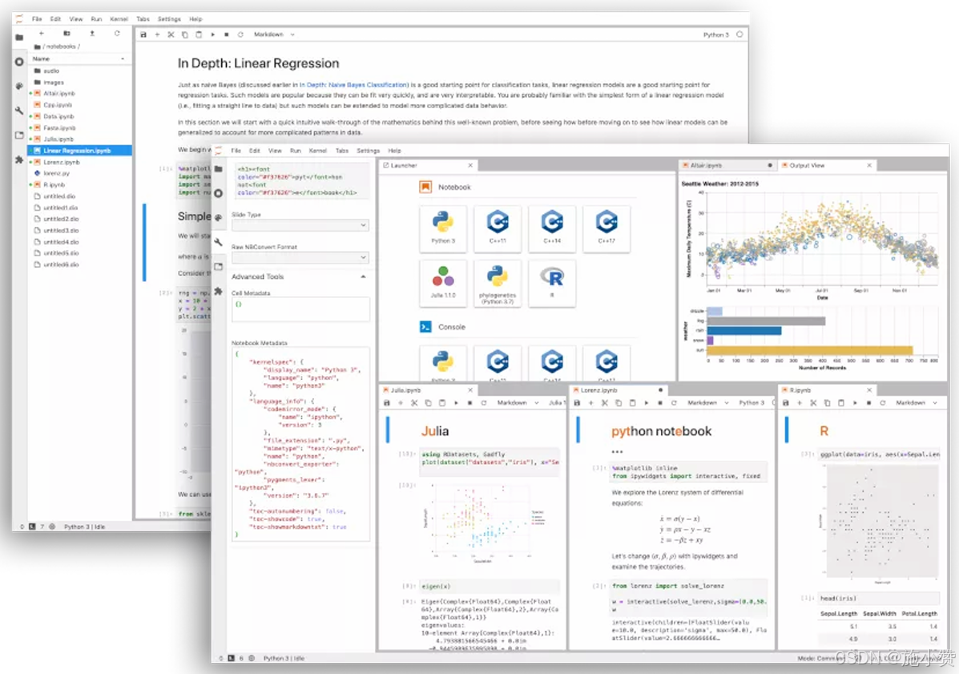The width and height of the screenshot is (959, 674).
Task: Open Settings menu in front window
Action: pos(368,151)
